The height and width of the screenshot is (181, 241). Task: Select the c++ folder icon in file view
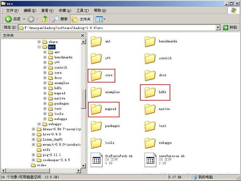pyautogui.click(x=96, y=58)
